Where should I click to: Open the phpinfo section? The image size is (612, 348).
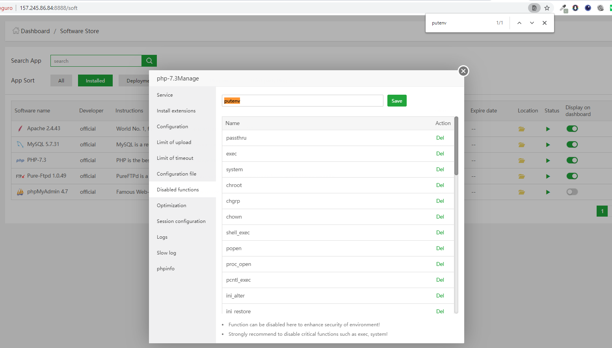coord(166,269)
